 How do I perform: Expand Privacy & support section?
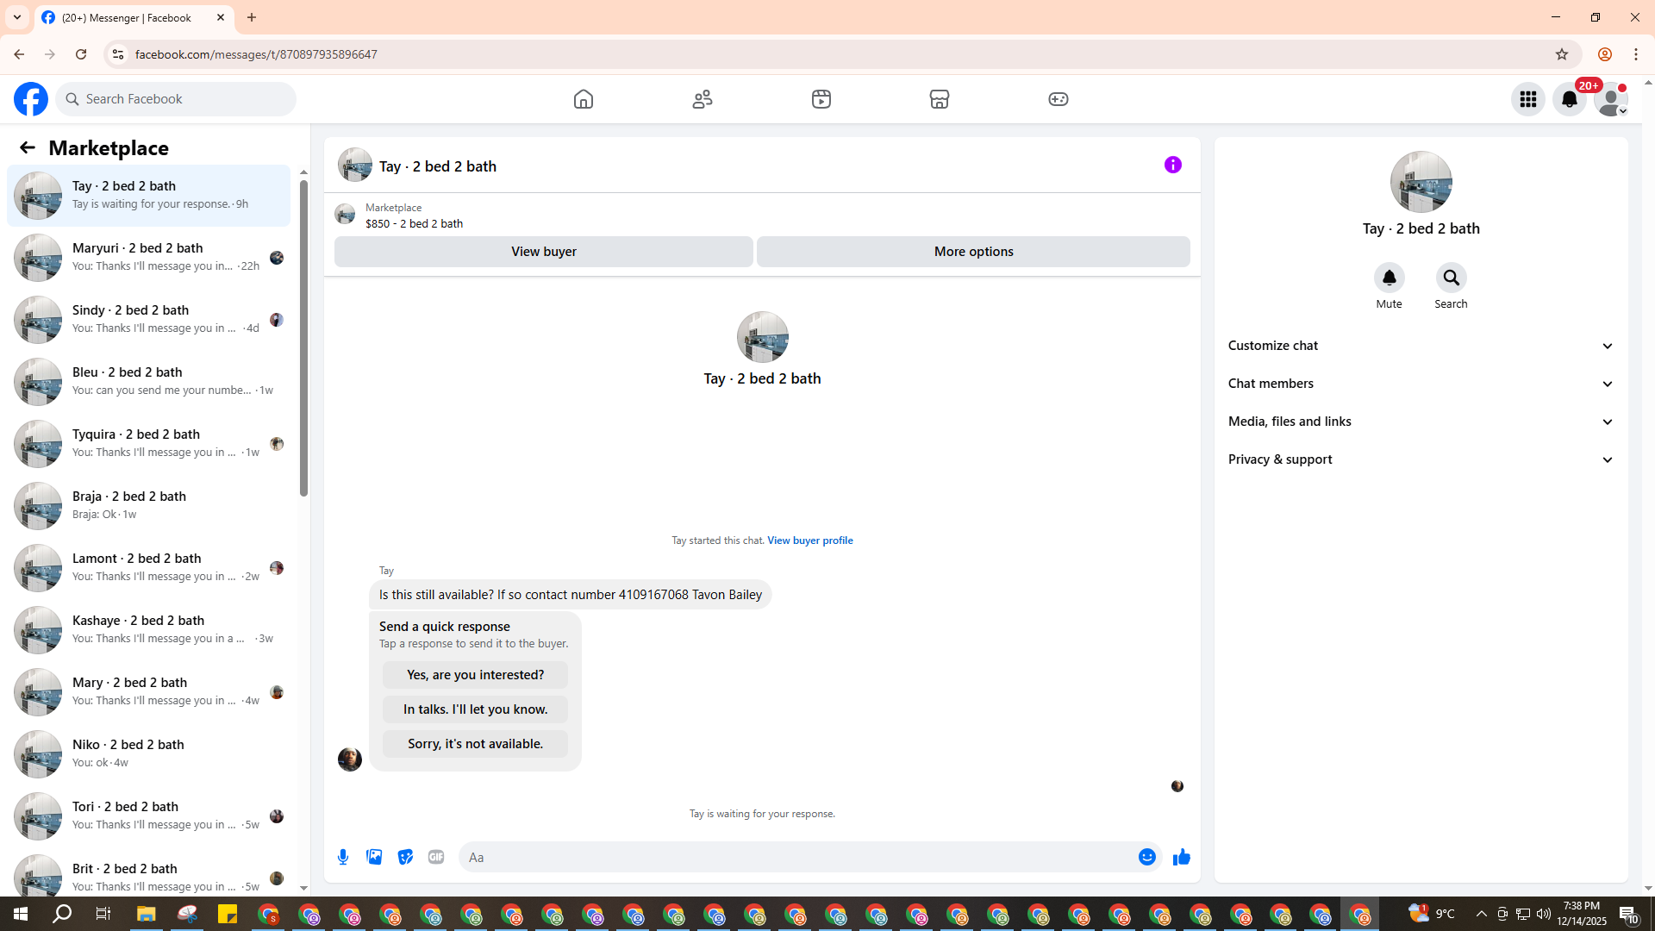point(1421,459)
